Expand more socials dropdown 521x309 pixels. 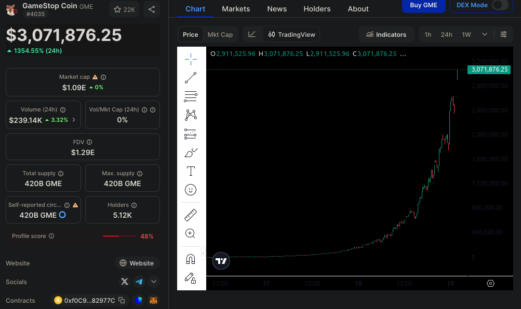pos(154,282)
